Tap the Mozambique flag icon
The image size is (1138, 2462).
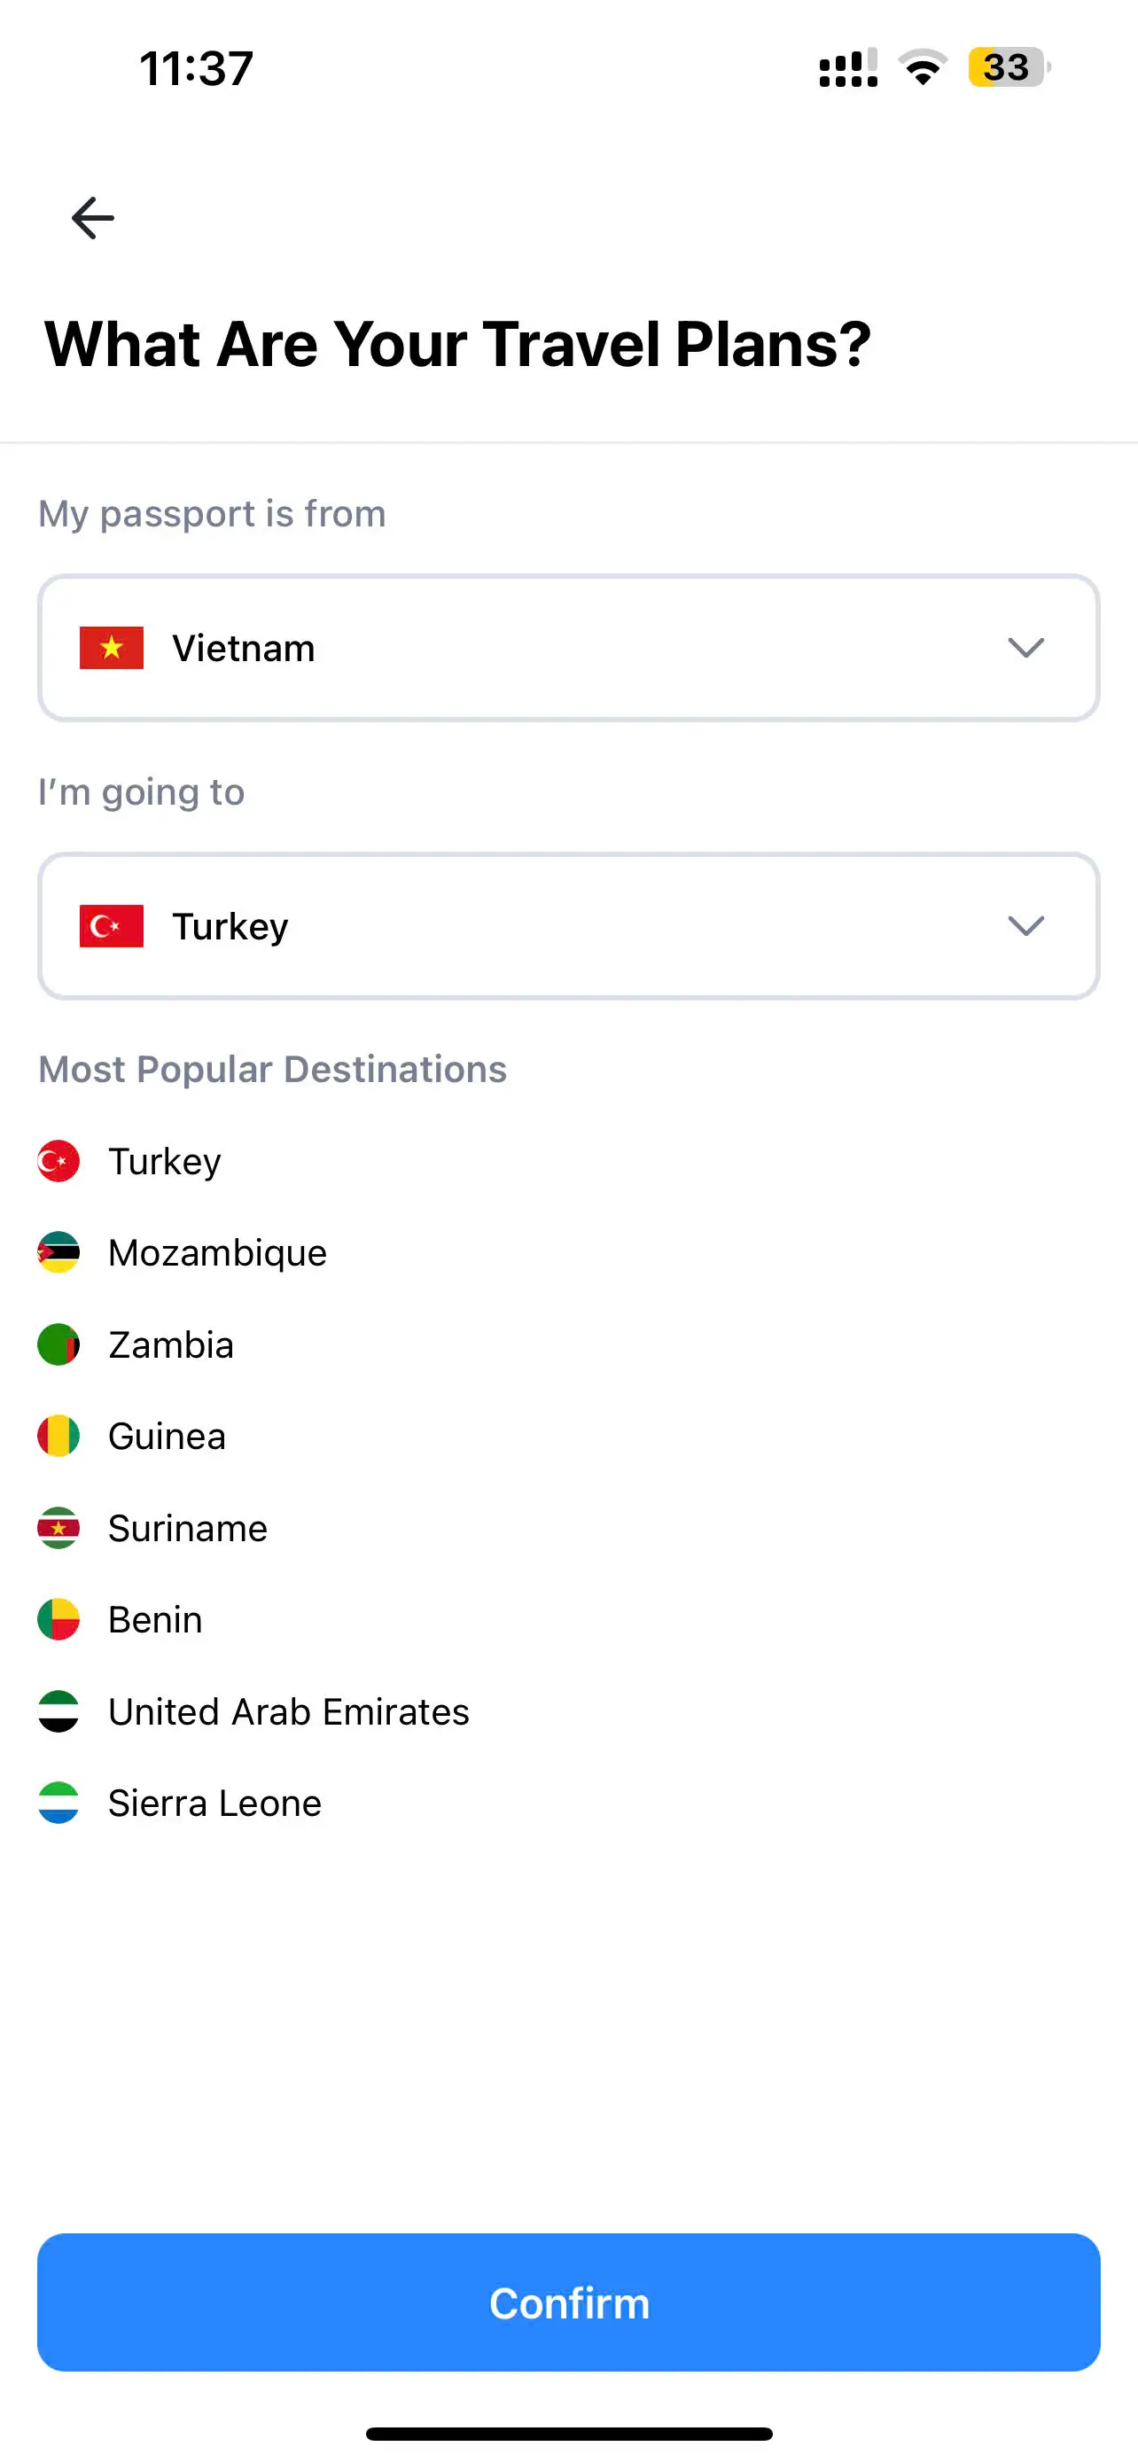point(58,1252)
